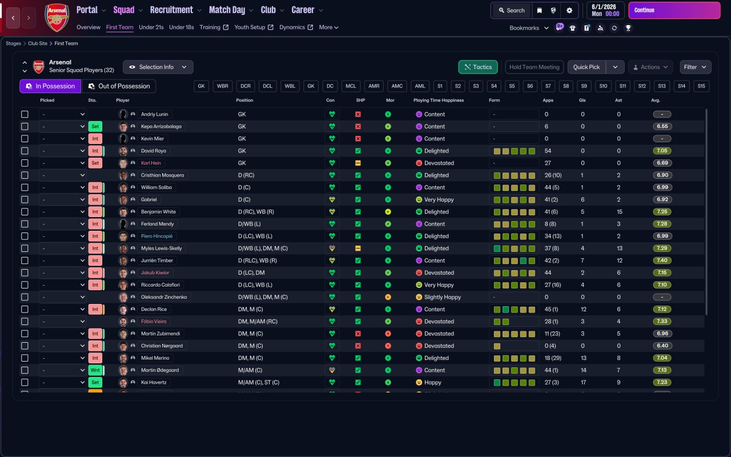Click the happiness face icon for Kai Havertz
Image resolution: width=731 pixels, height=457 pixels.
tap(419, 383)
